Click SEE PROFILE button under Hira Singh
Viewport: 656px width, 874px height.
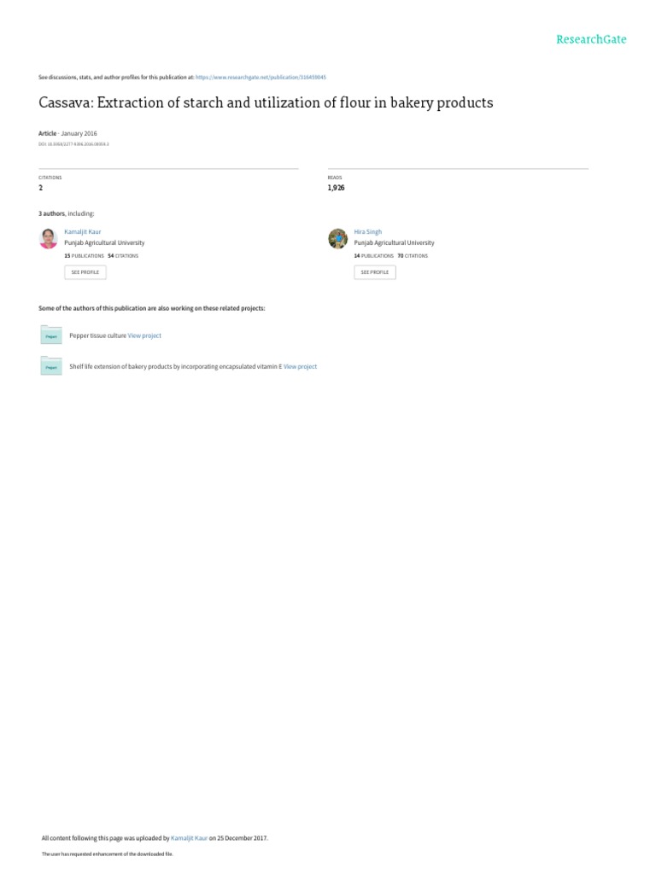click(x=375, y=272)
